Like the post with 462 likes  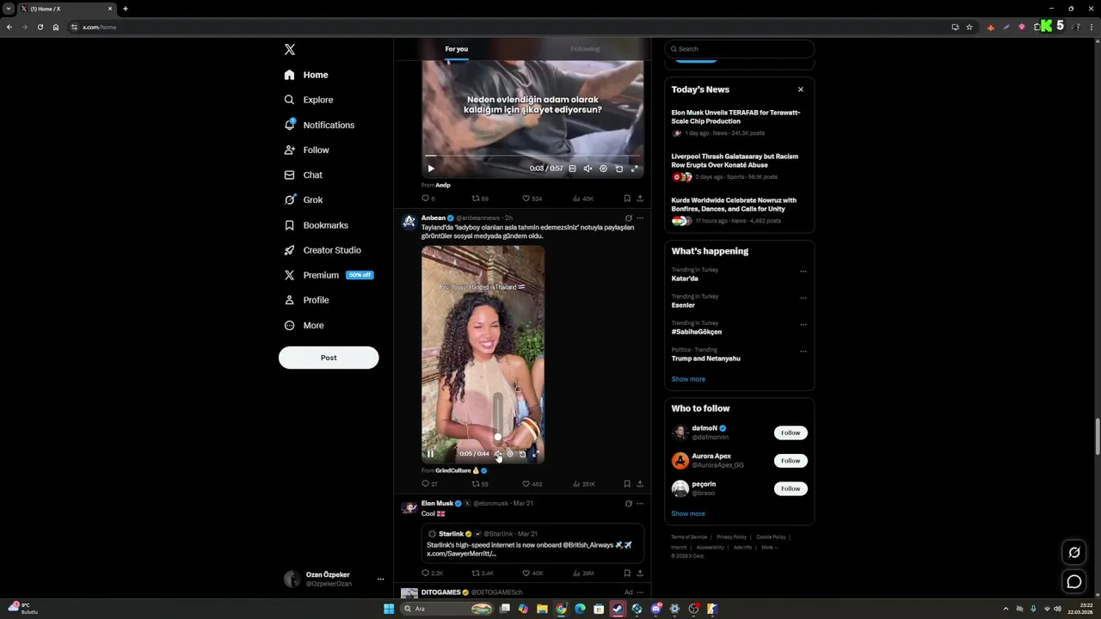click(532, 484)
